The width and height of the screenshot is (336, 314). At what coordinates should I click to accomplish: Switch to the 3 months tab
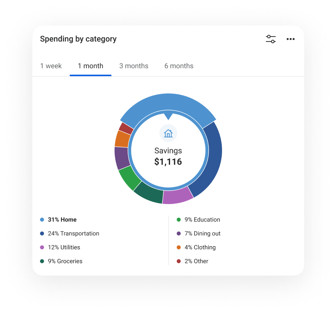134,66
